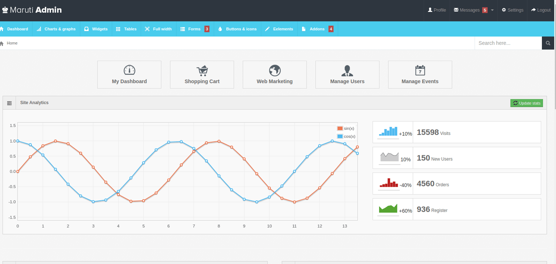Click the Profile link
The image size is (556, 264).
point(437,10)
